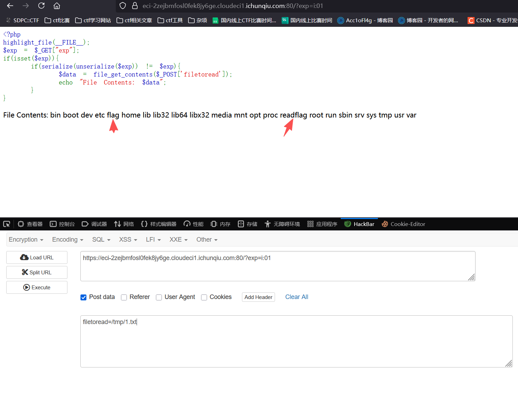This screenshot has width=518, height=396.
Task: Grab the URL textarea resize handle
Action: coord(471,277)
